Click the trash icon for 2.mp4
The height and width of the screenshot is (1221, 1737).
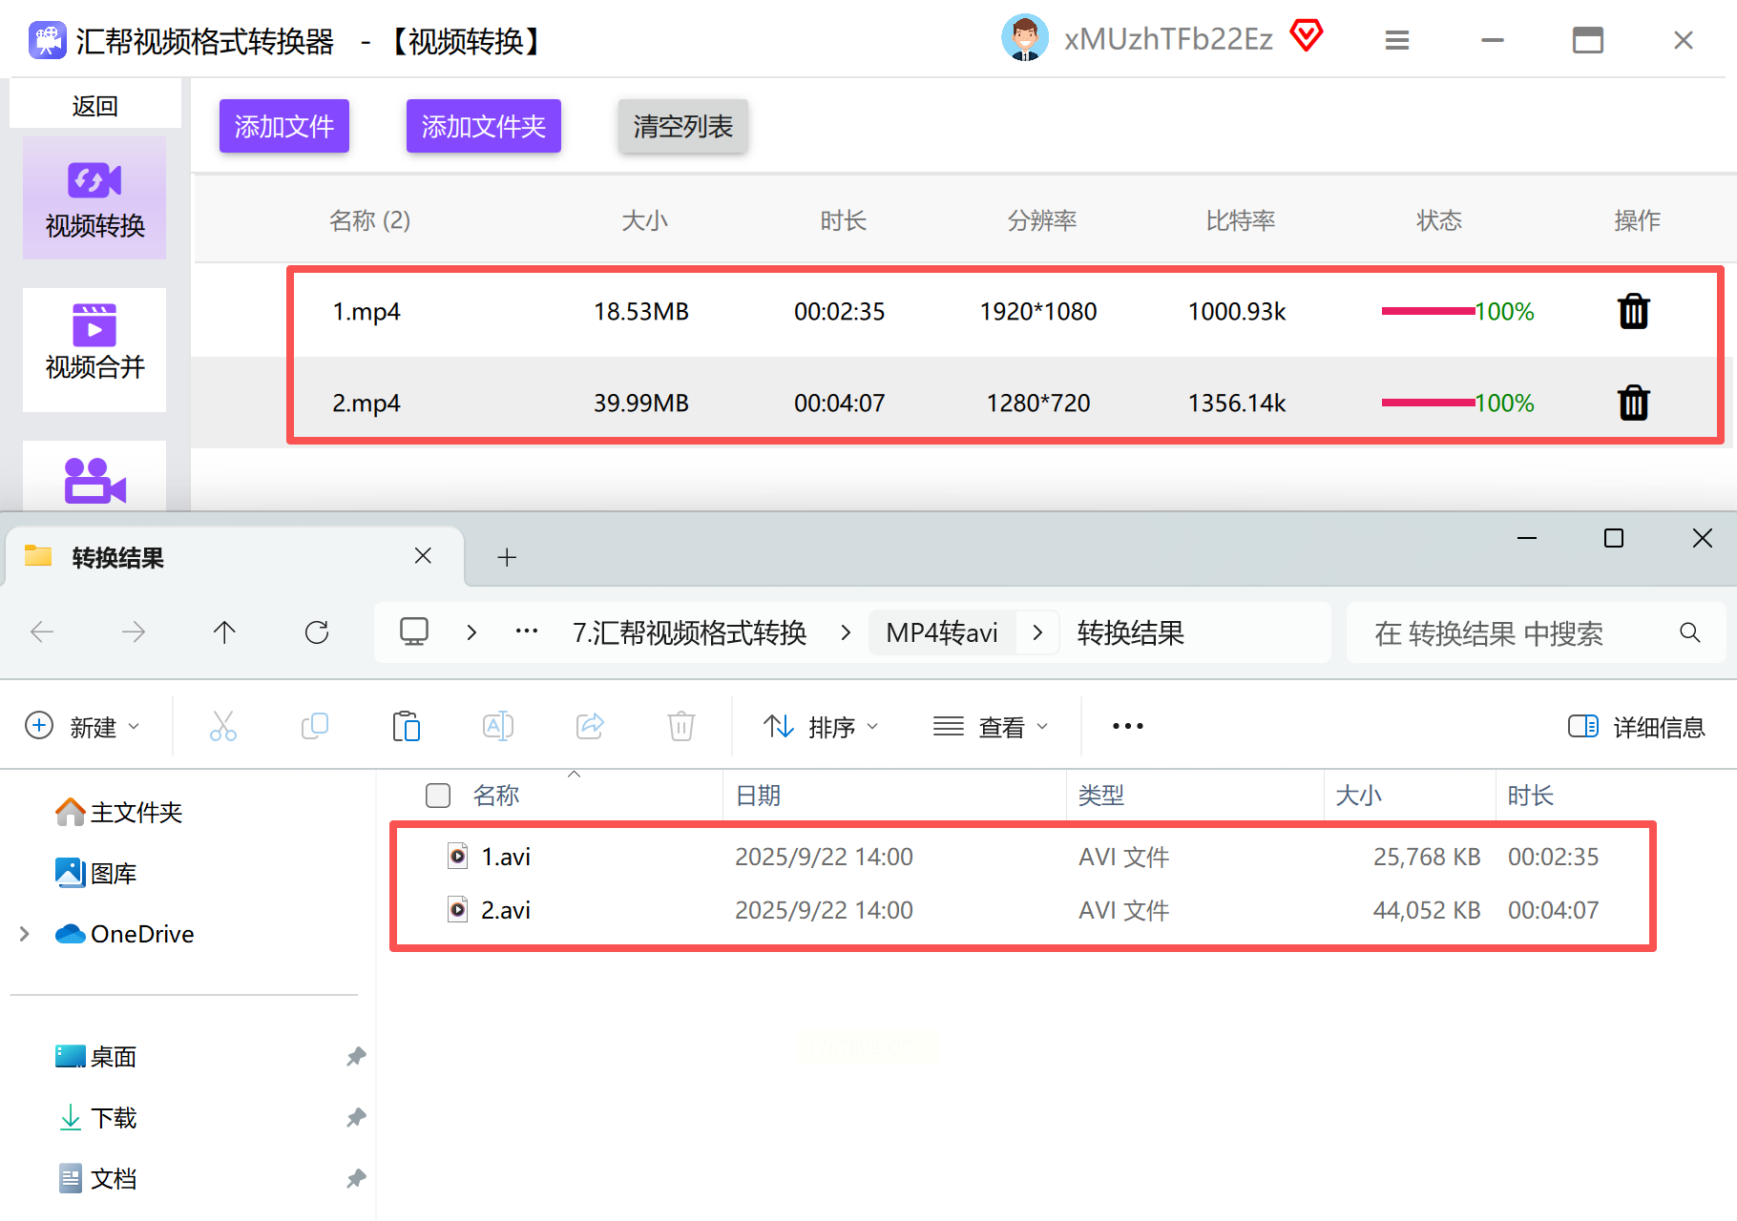pyautogui.click(x=1633, y=403)
